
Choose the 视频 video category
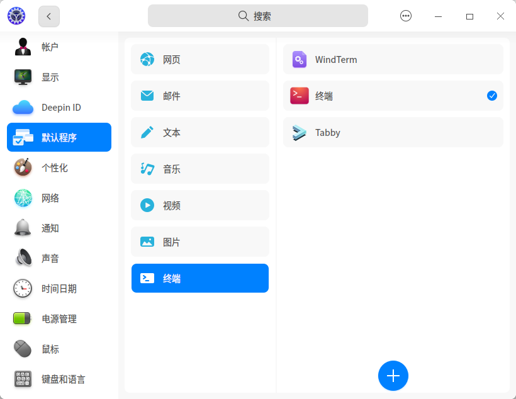[200, 205]
